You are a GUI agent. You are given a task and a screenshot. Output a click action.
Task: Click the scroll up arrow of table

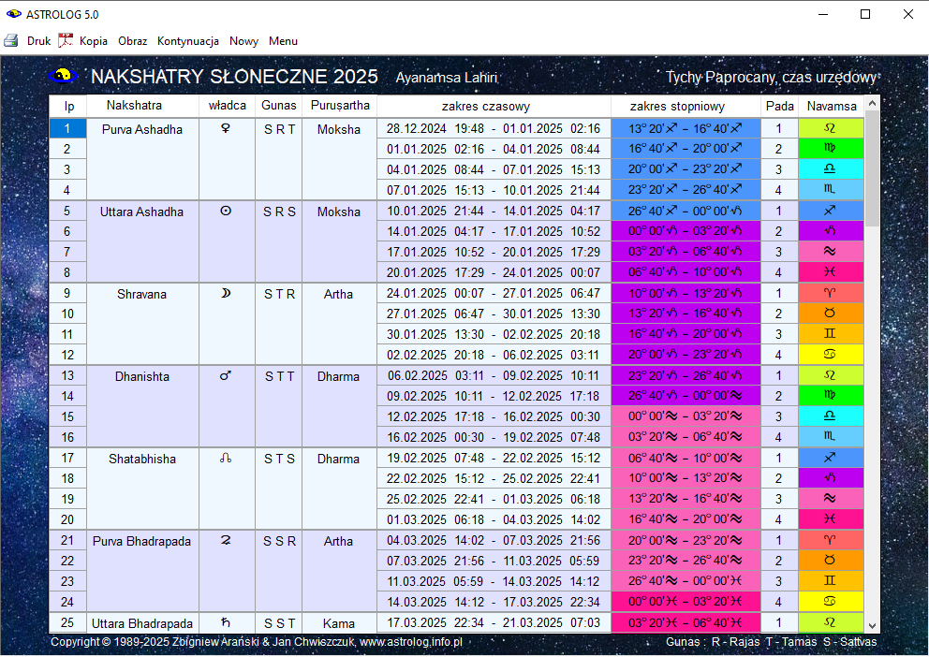point(872,104)
